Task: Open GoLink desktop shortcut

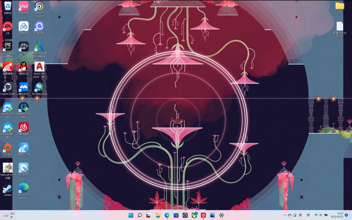Action: (x=23, y=169)
